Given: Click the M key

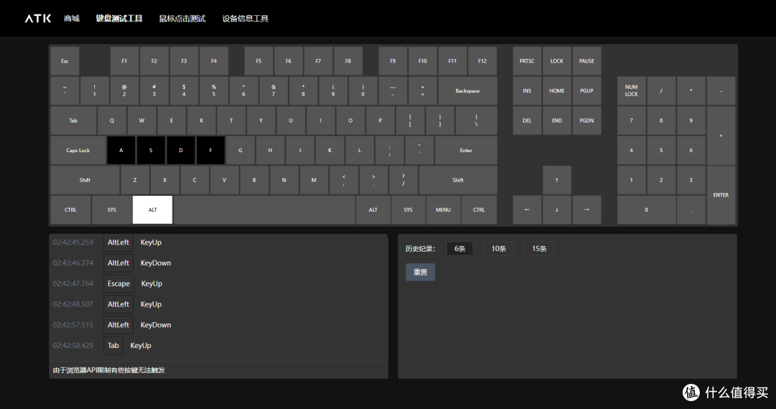Looking at the screenshot, I should (x=314, y=180).
